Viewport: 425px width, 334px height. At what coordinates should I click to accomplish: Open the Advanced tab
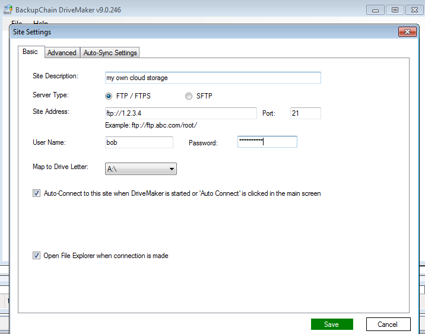click(62, 53)
